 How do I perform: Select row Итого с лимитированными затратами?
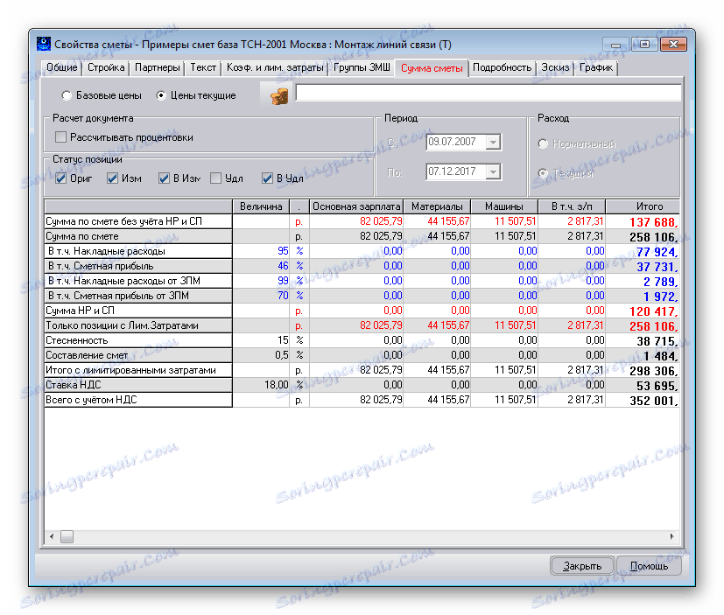(138, 370)
